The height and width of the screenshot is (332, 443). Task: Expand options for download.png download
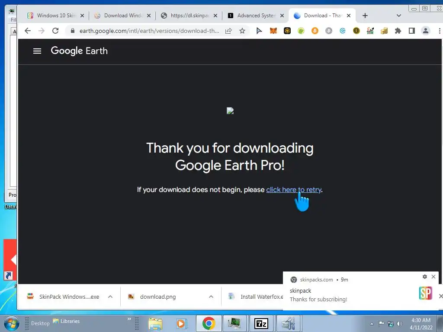click(211, 297)
